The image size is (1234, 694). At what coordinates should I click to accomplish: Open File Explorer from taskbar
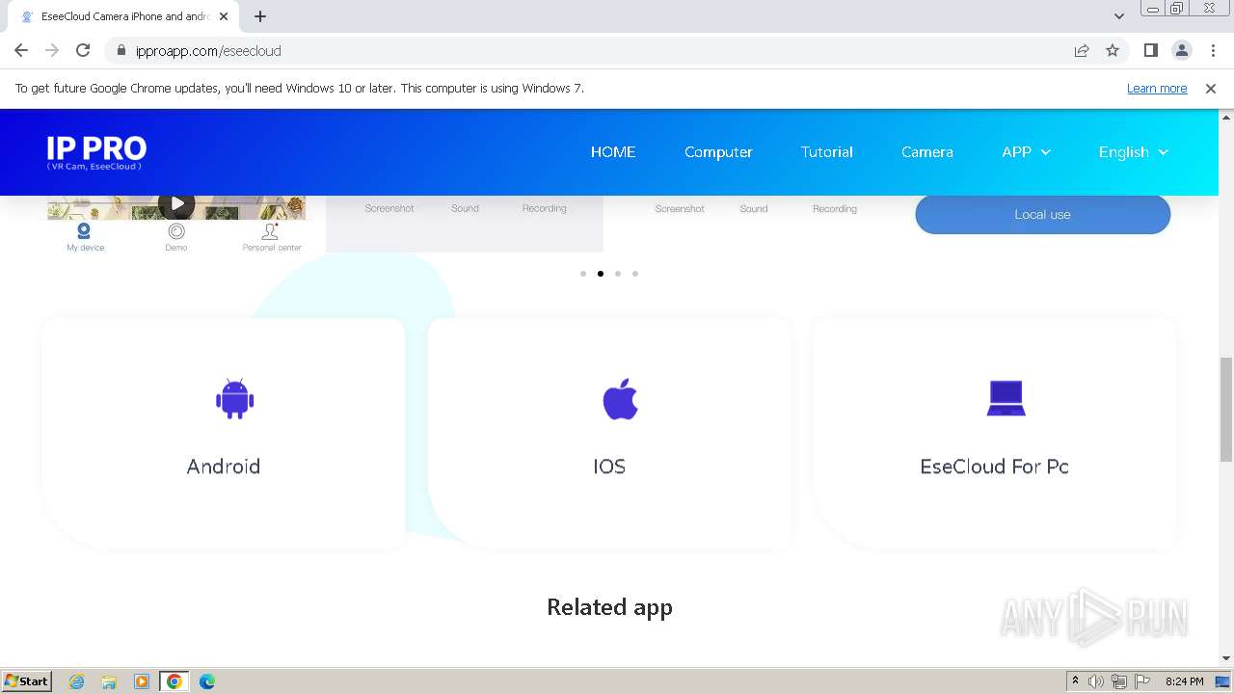click(109, 681)
